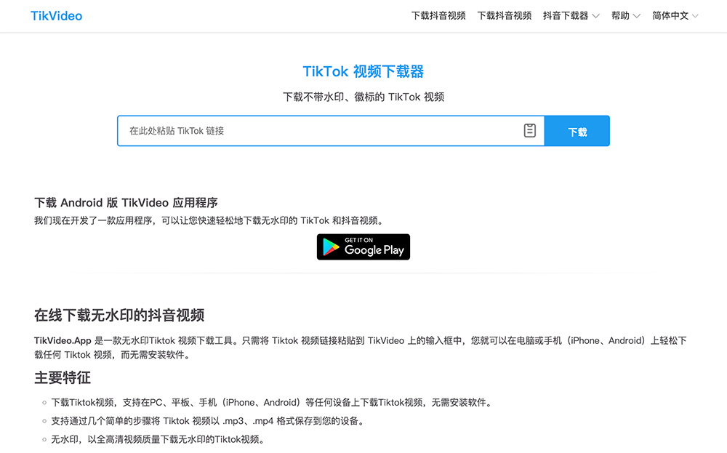Click the heading 在线下载无水印的抖音视频
This screenshot has width=727, height=453.
119,316
